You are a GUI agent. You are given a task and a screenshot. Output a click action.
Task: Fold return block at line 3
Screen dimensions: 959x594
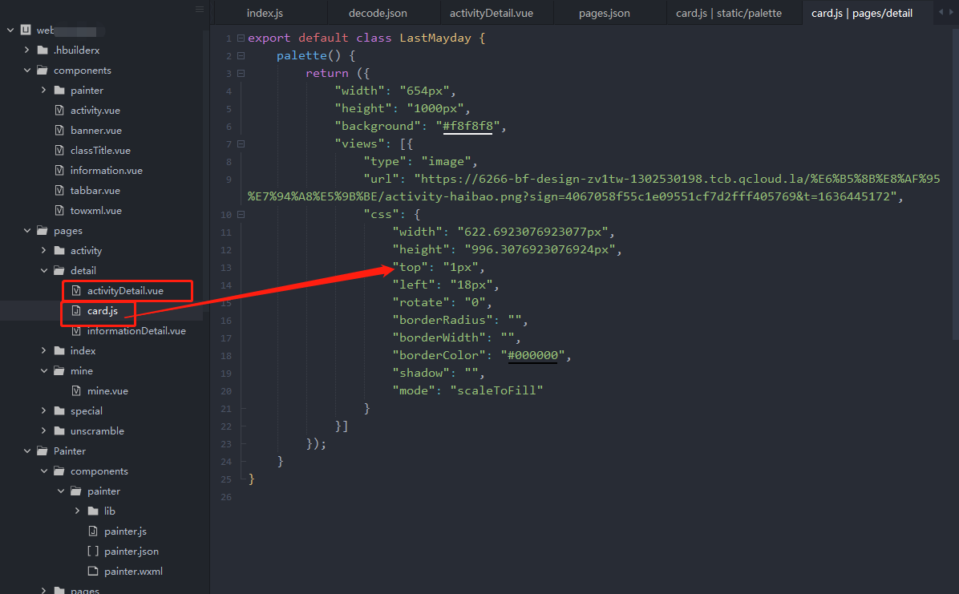click(x=241, y=74)
